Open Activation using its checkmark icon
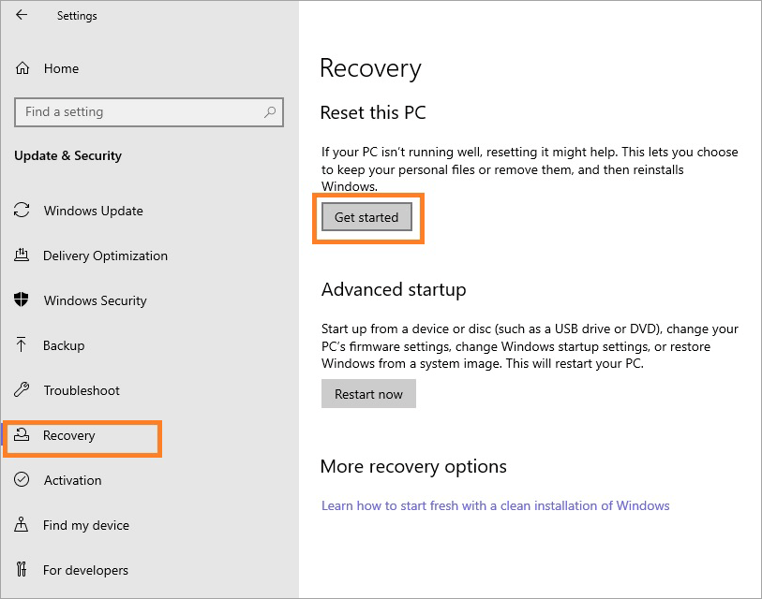This screenshot has width=762, height=599. [x=22, y=480]
